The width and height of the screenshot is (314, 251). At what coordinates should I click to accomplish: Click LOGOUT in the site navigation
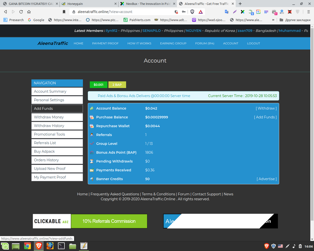click(x=254, y=43)
